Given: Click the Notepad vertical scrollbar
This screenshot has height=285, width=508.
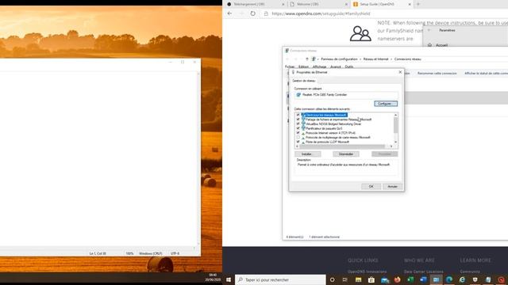Looking at the screenshot, I should (x=198, y=158).
